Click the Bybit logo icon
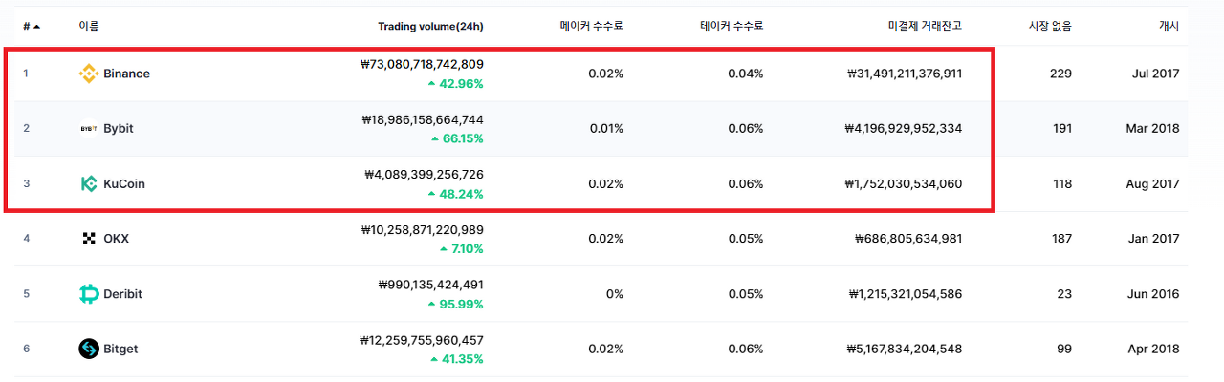Image resolution: width=1224 pixels, height=382 pixels. point(89,128)
